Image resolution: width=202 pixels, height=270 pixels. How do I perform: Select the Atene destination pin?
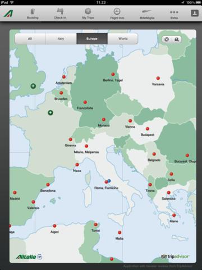(x=174, y=215)
